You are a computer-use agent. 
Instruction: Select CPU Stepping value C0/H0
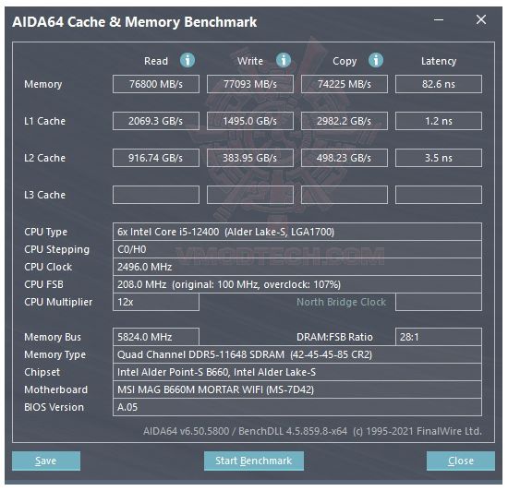click(297, 249)
